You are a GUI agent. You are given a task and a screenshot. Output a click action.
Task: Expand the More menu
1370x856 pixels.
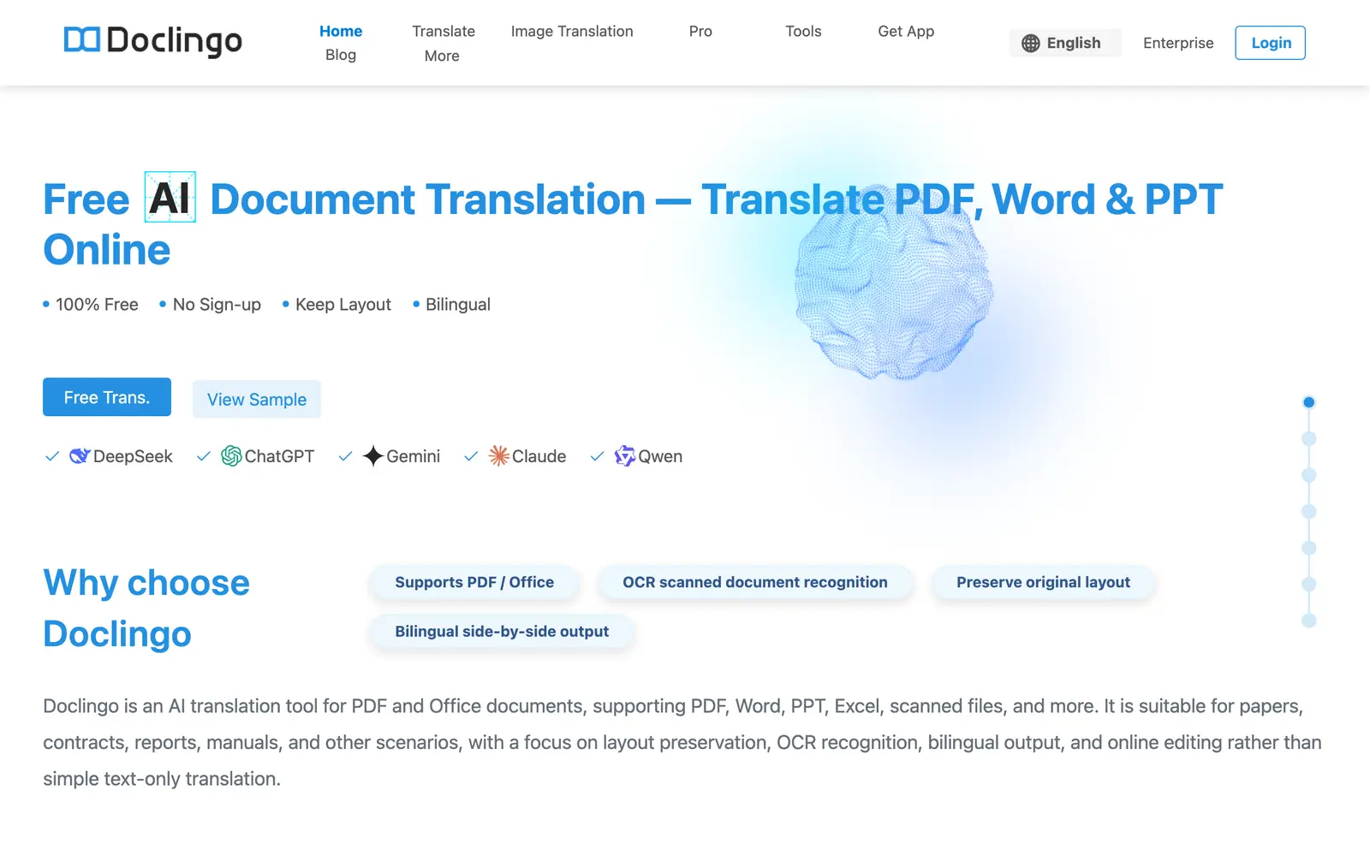click(x=442, y=56)
